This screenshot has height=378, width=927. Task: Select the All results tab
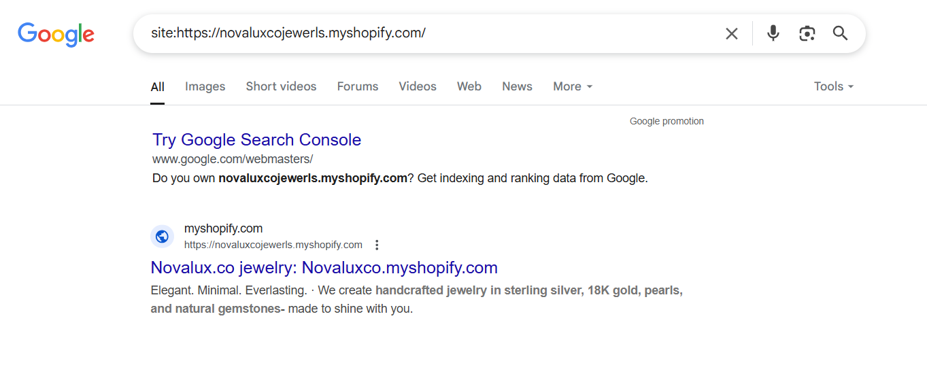point(157,86)
